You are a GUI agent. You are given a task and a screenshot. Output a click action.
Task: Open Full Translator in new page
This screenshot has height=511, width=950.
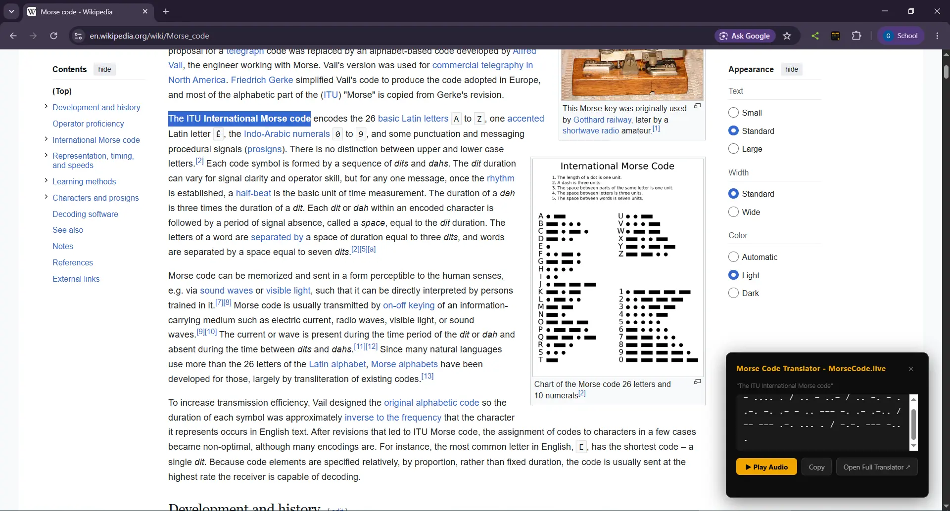pyautogui.click(x=877, y=467)
